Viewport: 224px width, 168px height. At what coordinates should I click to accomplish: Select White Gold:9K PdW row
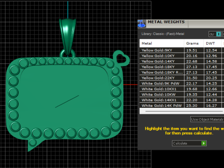pos(182,84)
